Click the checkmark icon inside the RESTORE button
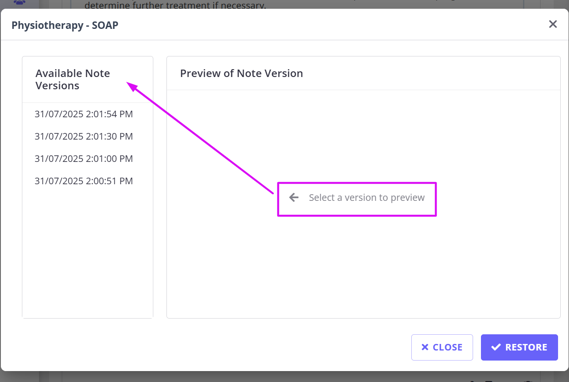Screen dimensions: 569x382 coord(496,347)
